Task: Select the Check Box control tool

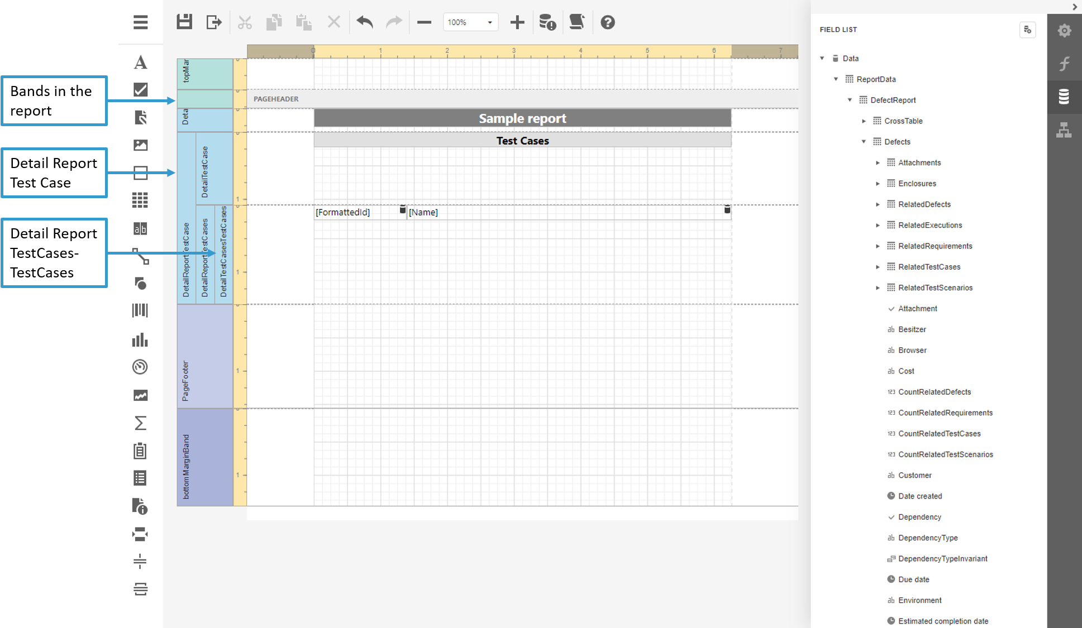Action: pyautogui.click(x=140, y=89)
